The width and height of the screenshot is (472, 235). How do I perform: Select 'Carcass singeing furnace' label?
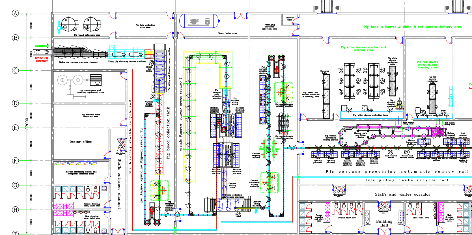tap(256, 155)
